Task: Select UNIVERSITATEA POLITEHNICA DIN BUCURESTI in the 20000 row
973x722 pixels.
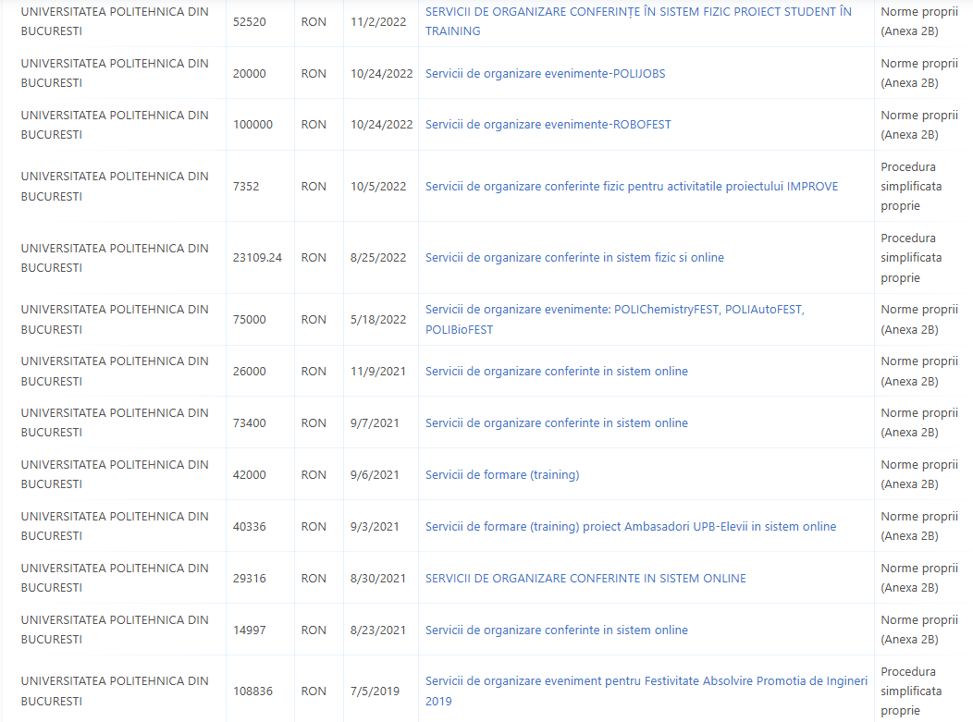Action: [x=115, y=73]
